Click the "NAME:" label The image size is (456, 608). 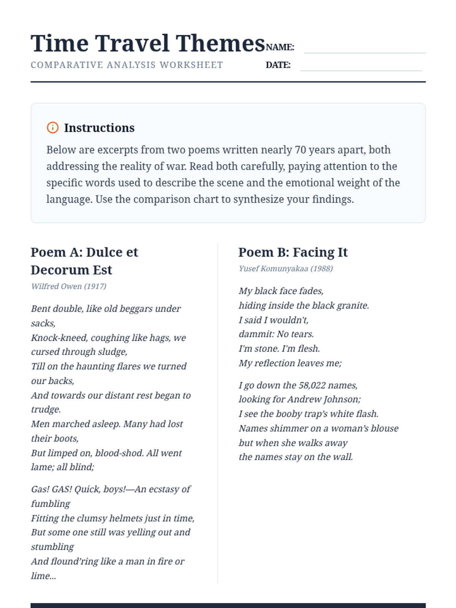click(x=280, y=47)
